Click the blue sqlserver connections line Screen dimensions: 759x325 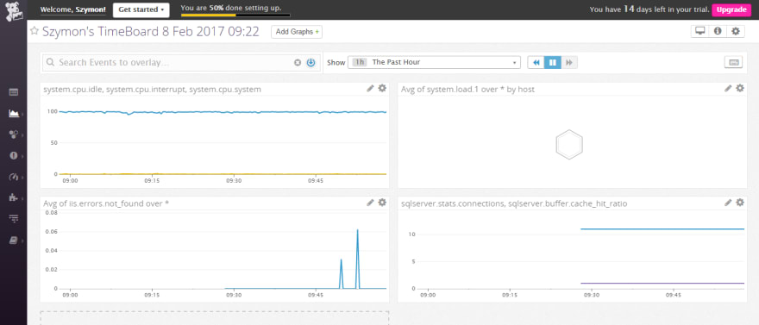pyautogui.click(x=662, y=228)
